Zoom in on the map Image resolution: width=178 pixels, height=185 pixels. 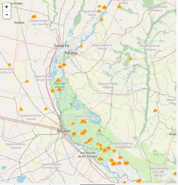[x=6, y=7]
